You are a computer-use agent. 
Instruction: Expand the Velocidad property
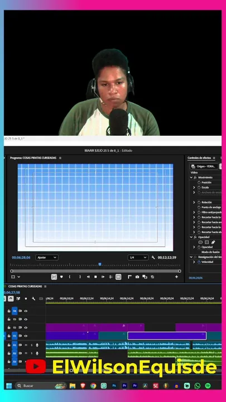coord(194,262)
